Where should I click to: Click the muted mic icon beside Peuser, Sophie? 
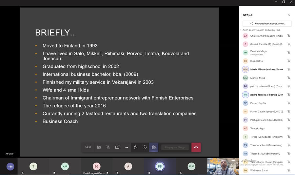[289, 103]
